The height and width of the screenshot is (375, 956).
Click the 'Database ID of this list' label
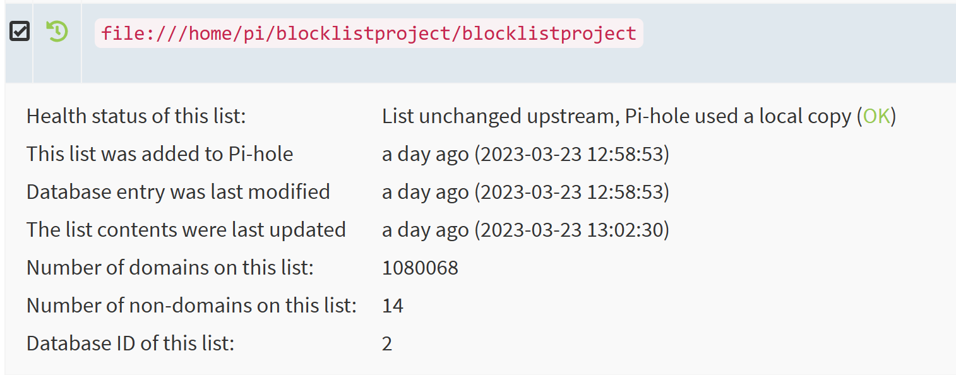130,343
